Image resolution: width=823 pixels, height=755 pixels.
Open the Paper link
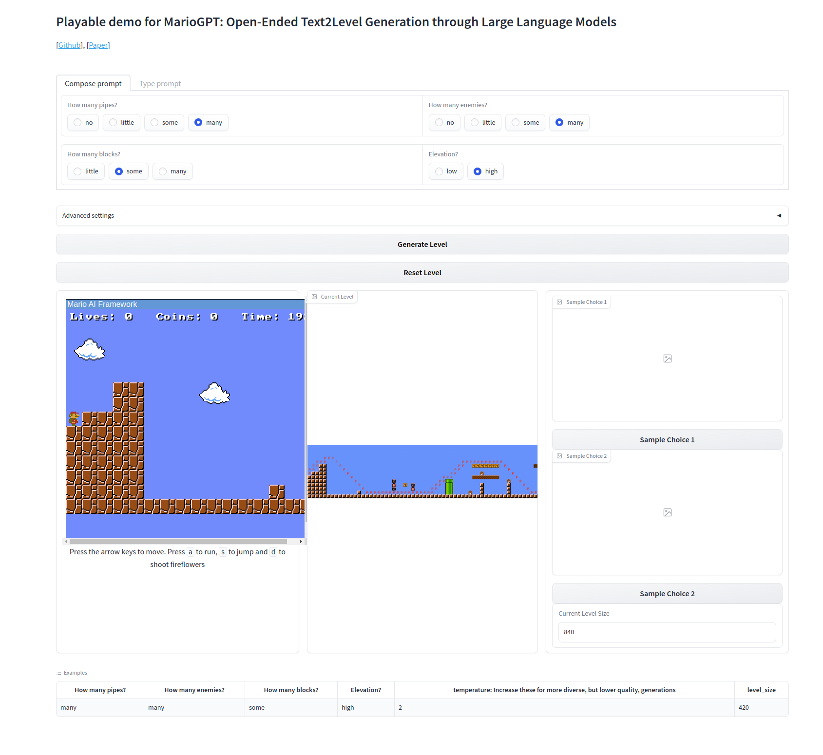point(98,45)
